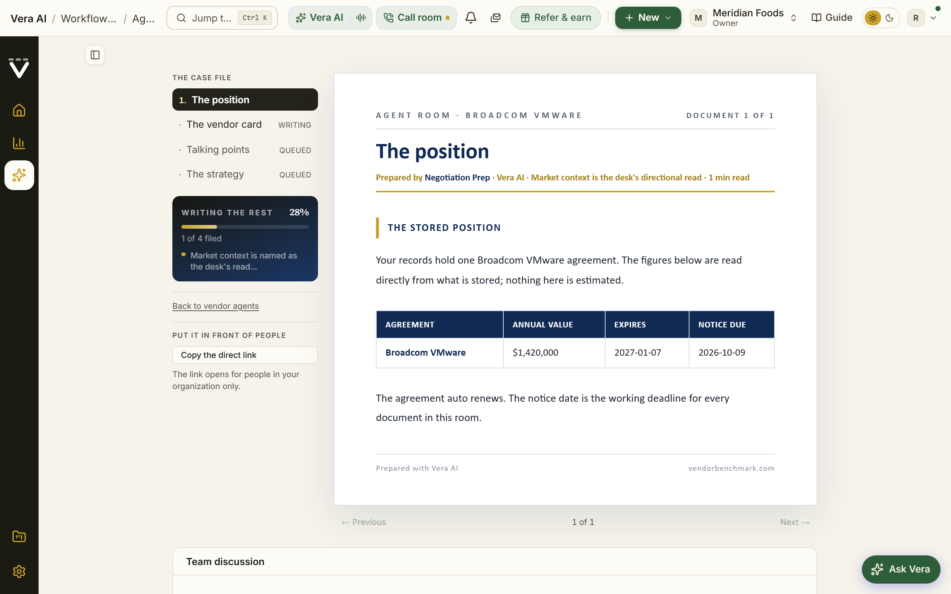Click the 2027-01-07 expiry date cell
This screenshot has height=594, width=951.
[x=647, y=353]
